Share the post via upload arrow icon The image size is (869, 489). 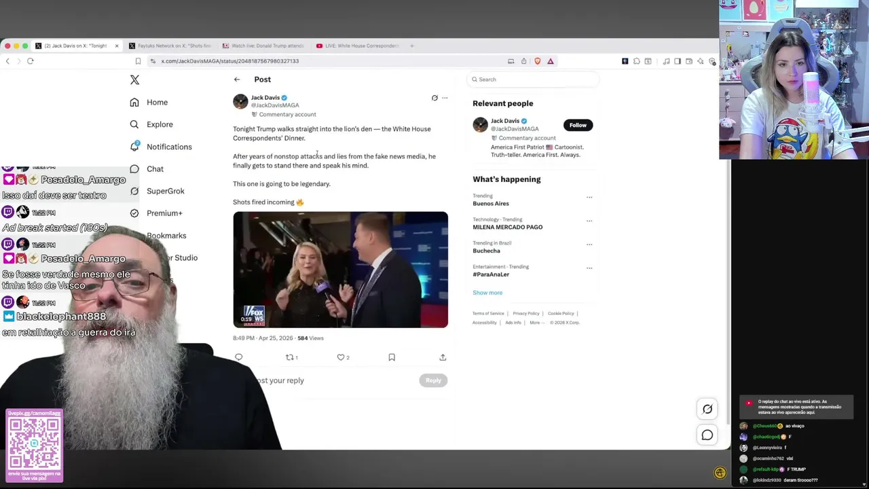coord(443,357)
